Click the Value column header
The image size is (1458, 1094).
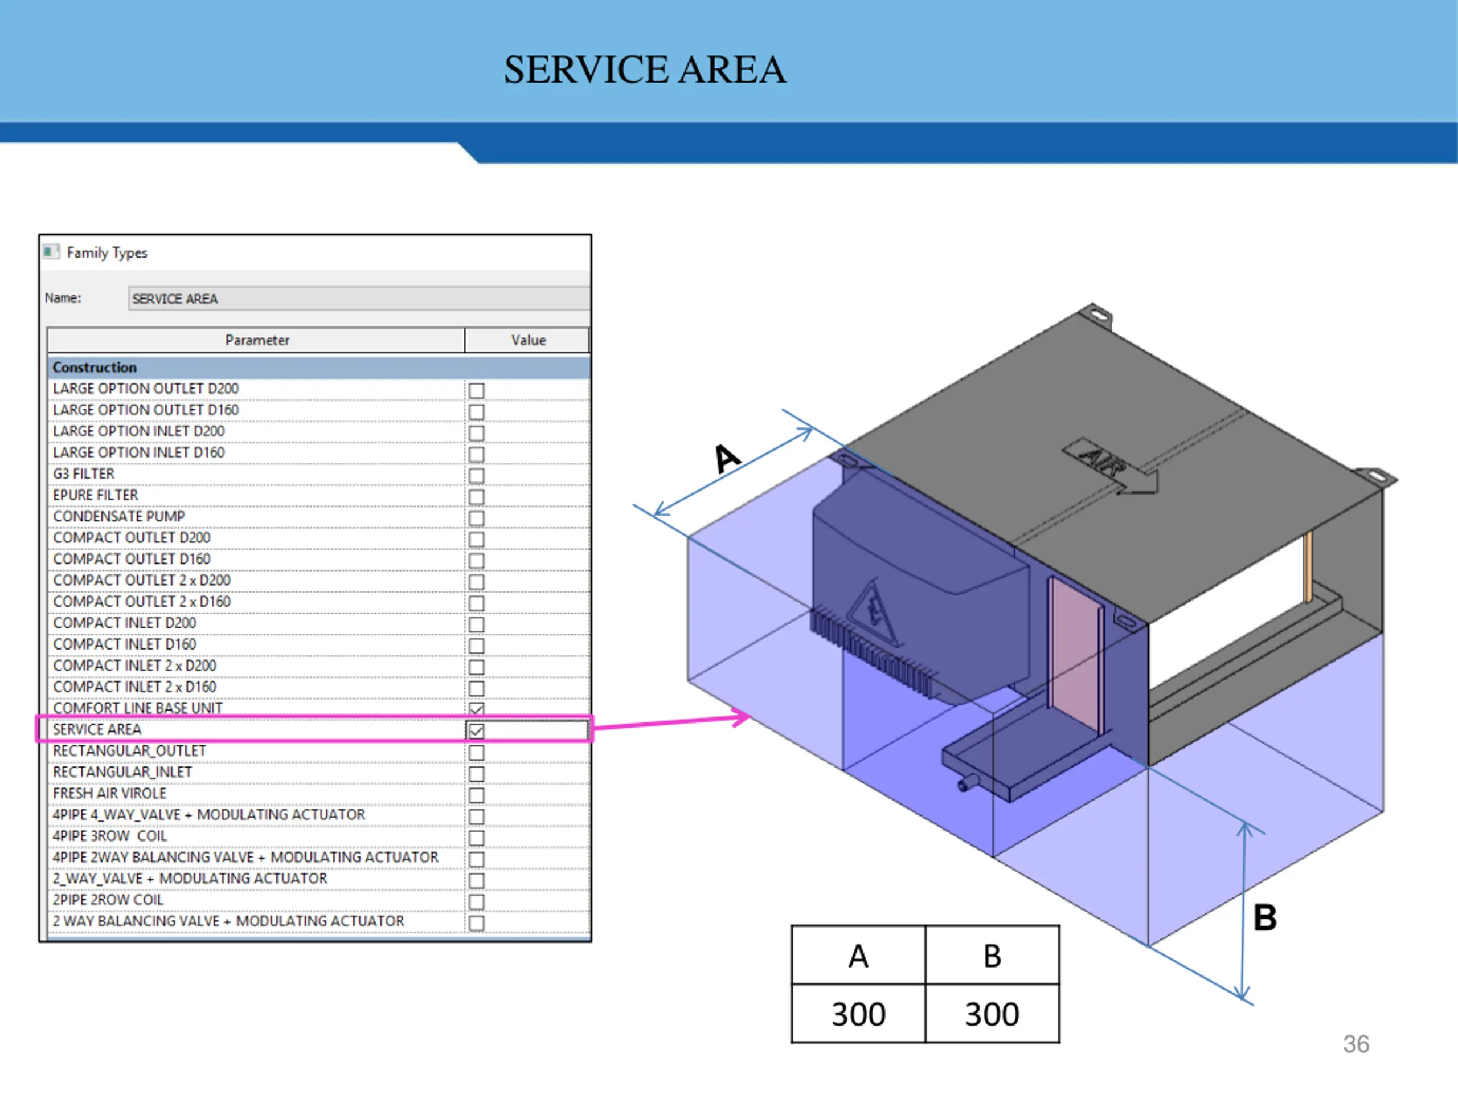pyautogui.click(x=528, y=340)
